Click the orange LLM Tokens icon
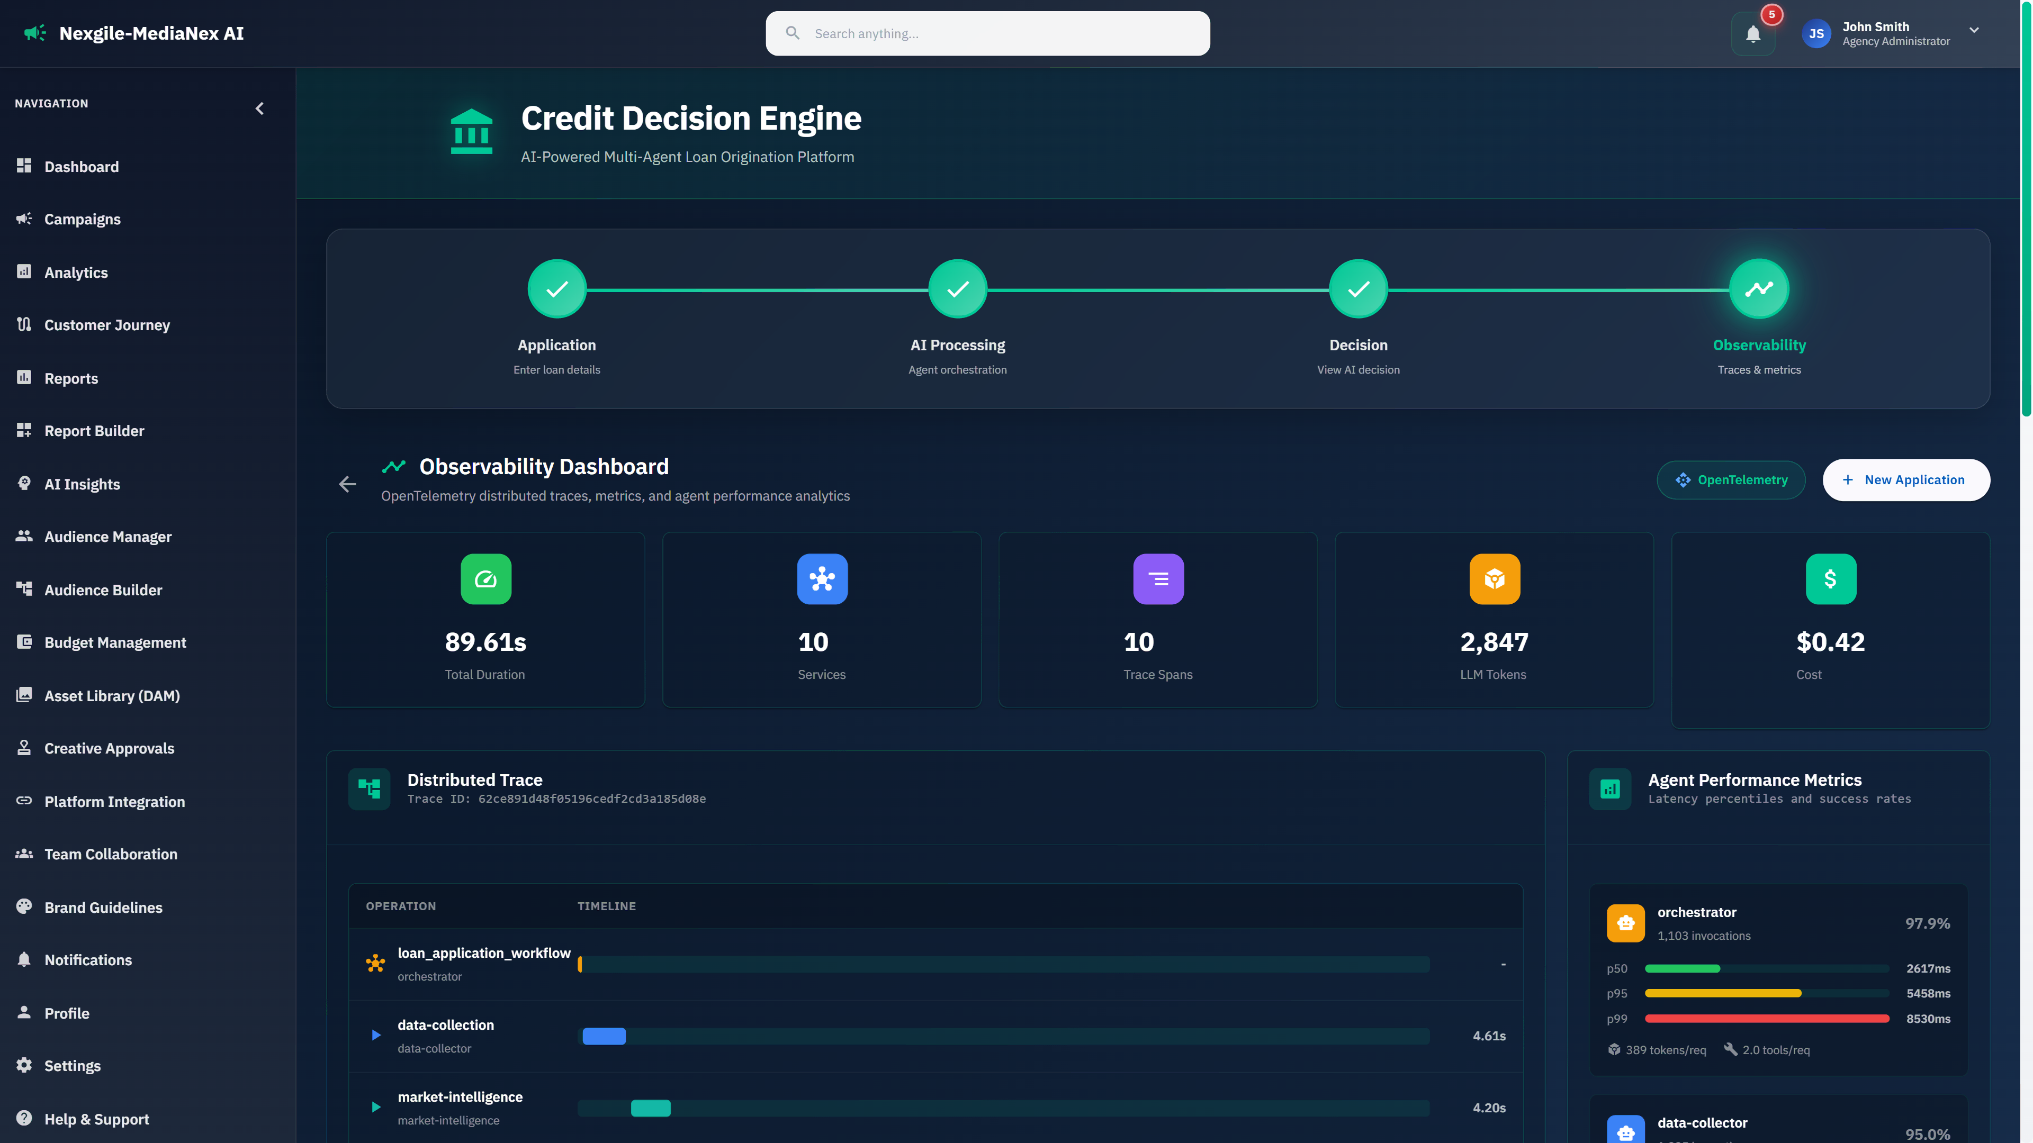2033x1143 pixels. pyautogui.click(x=1494, y=579)
